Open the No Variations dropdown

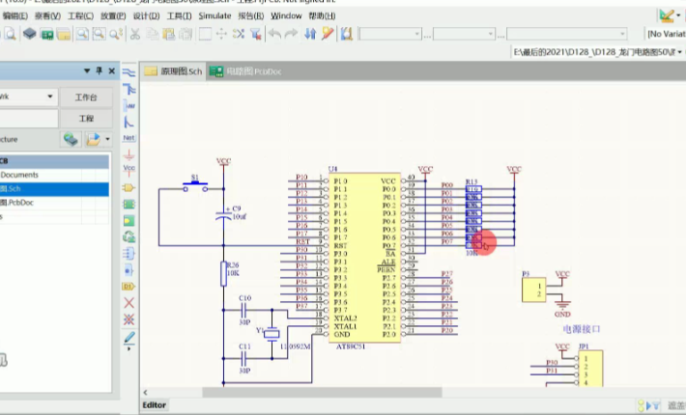[666, 34]
